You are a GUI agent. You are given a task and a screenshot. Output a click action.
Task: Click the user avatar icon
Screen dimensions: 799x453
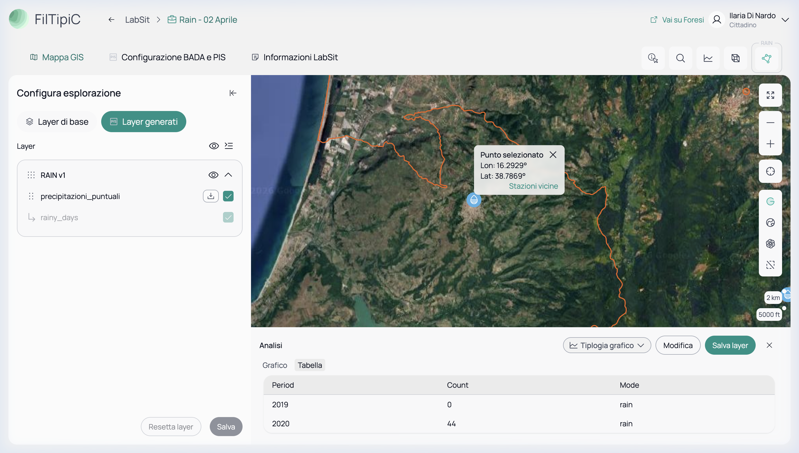(717, 20)
